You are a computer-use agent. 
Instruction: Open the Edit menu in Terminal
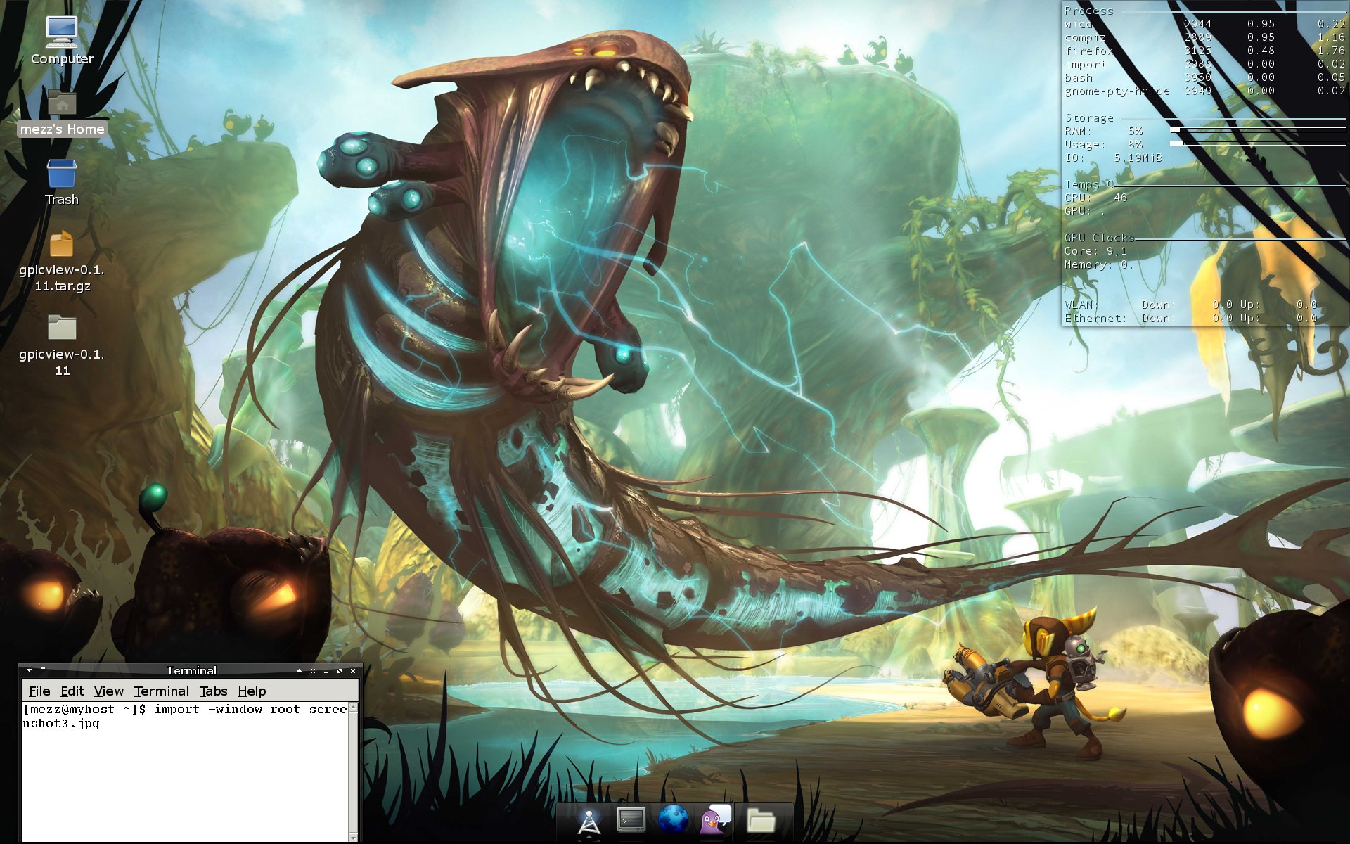[72, 691]
